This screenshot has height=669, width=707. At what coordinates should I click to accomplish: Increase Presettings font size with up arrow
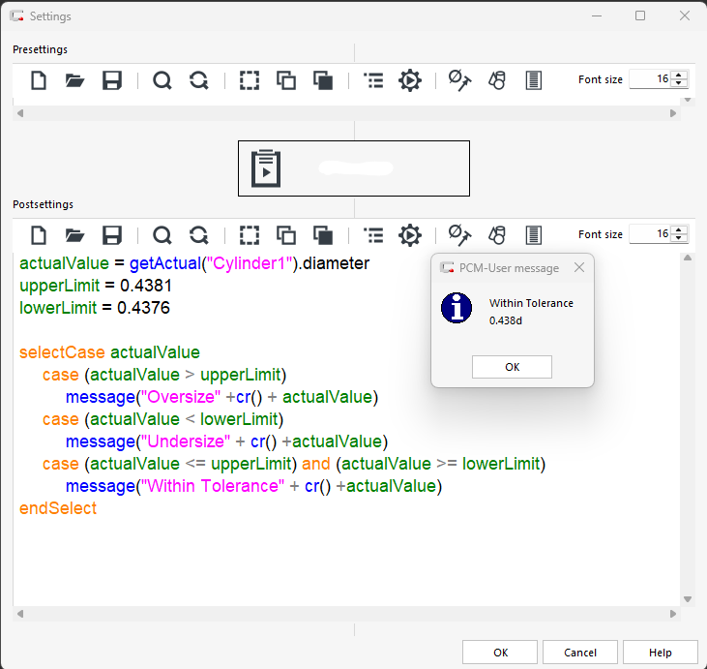[x=679, y=76]
